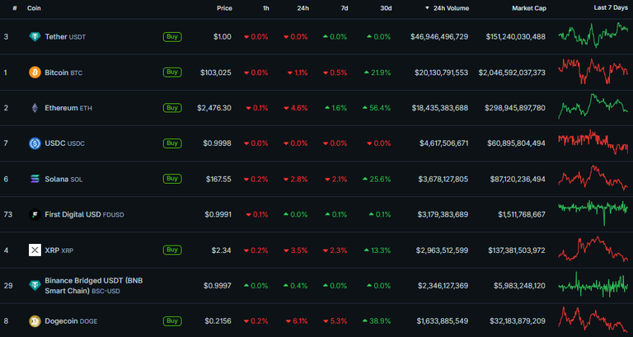Sort by Coin column header

[x=34, y=8]
